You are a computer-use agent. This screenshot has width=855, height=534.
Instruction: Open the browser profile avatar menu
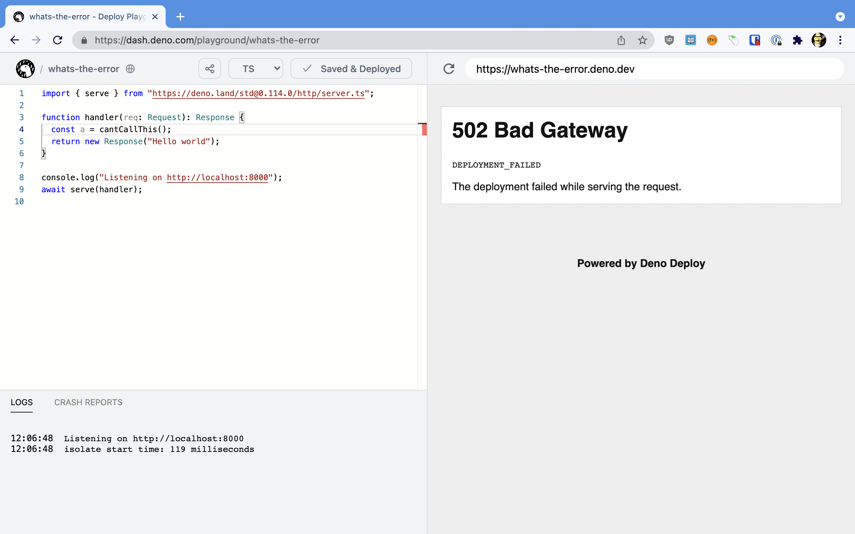coord(819,40)
